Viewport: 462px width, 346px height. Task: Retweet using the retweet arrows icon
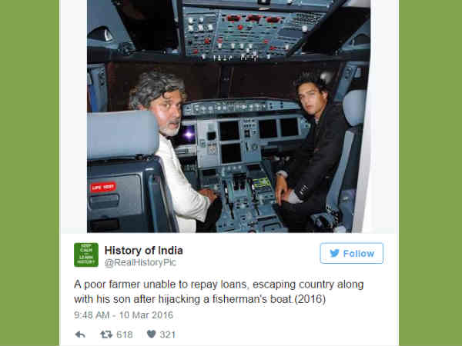[x=106, y=334]
